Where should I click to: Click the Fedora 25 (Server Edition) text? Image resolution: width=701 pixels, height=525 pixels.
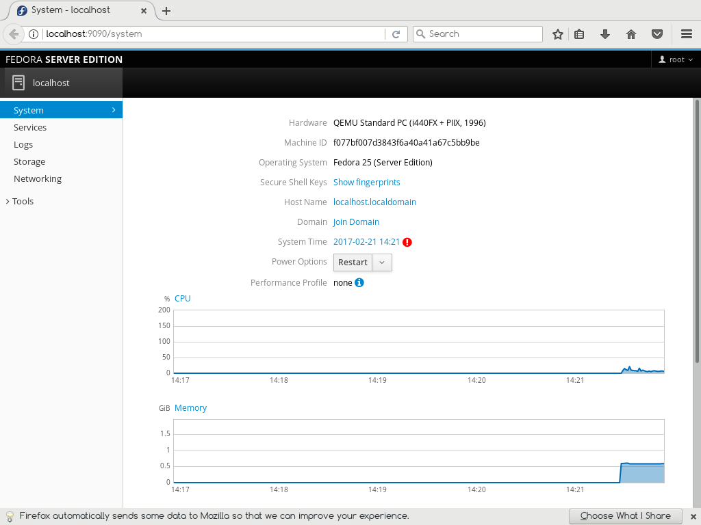coord(383,163)
